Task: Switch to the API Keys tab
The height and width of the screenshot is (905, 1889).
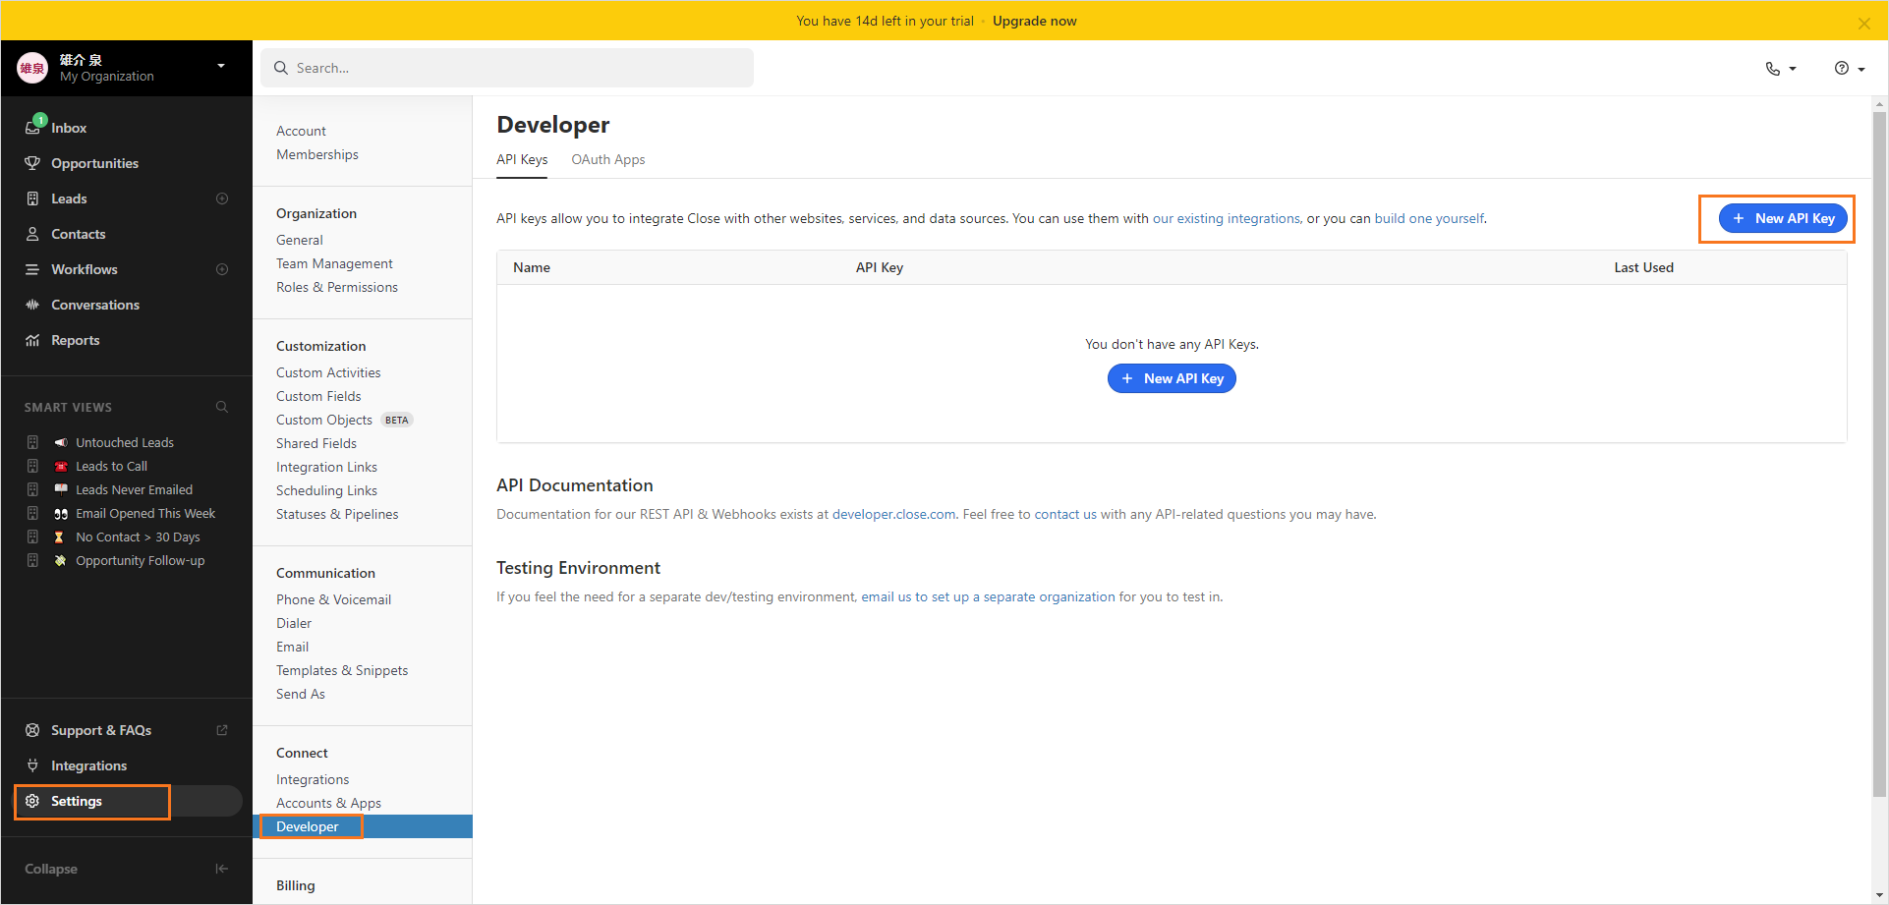Action: [x=522, y=159]
